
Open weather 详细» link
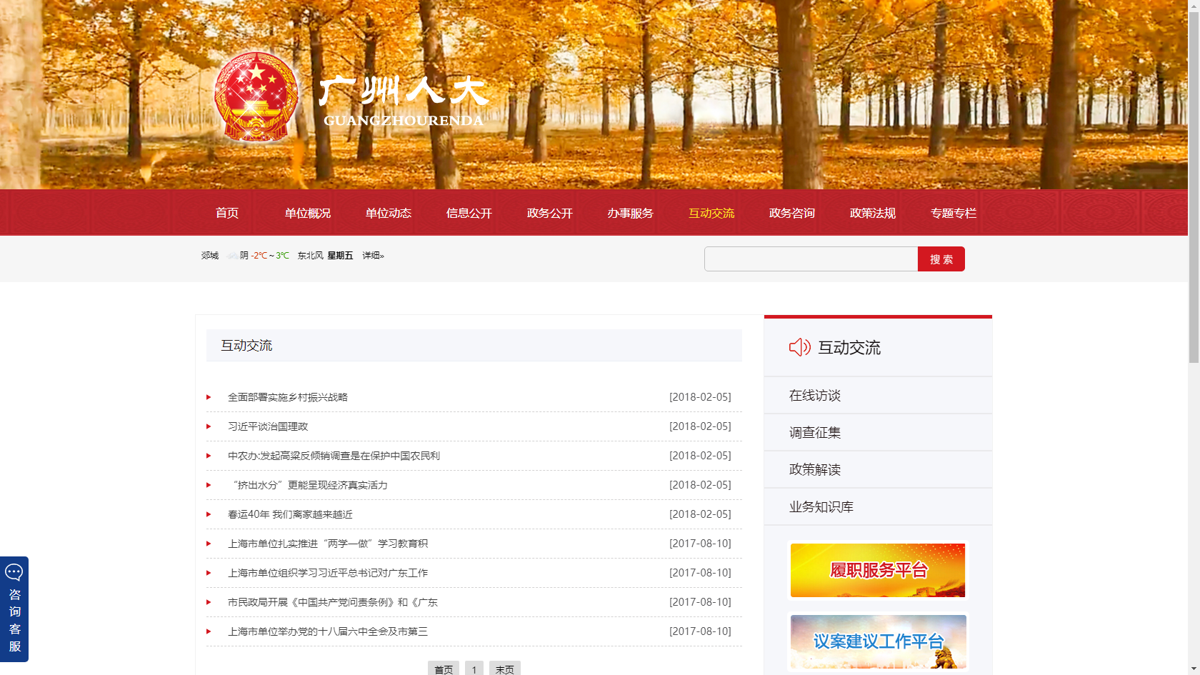373,256
